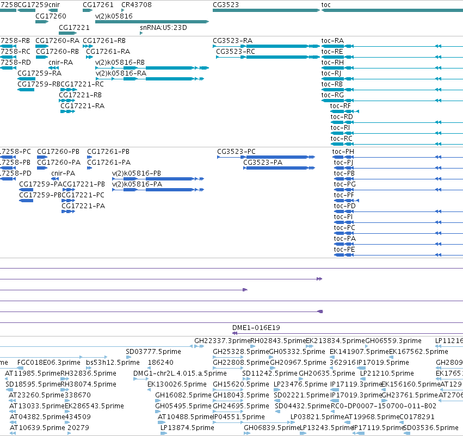
Task: Click protein CG3523-PA
Action: click(x=263, y=162)
